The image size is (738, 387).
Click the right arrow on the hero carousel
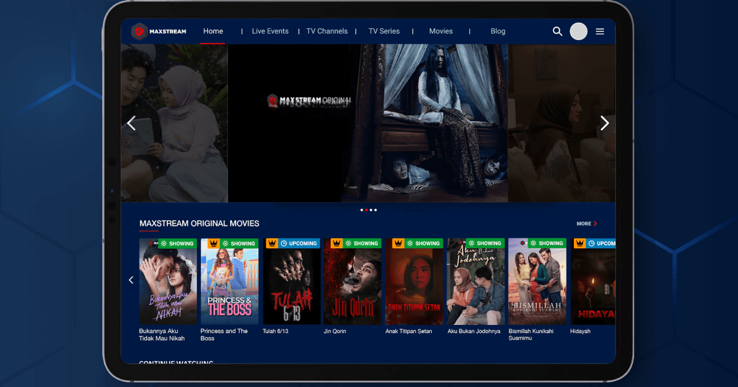(x=605, y=123)
